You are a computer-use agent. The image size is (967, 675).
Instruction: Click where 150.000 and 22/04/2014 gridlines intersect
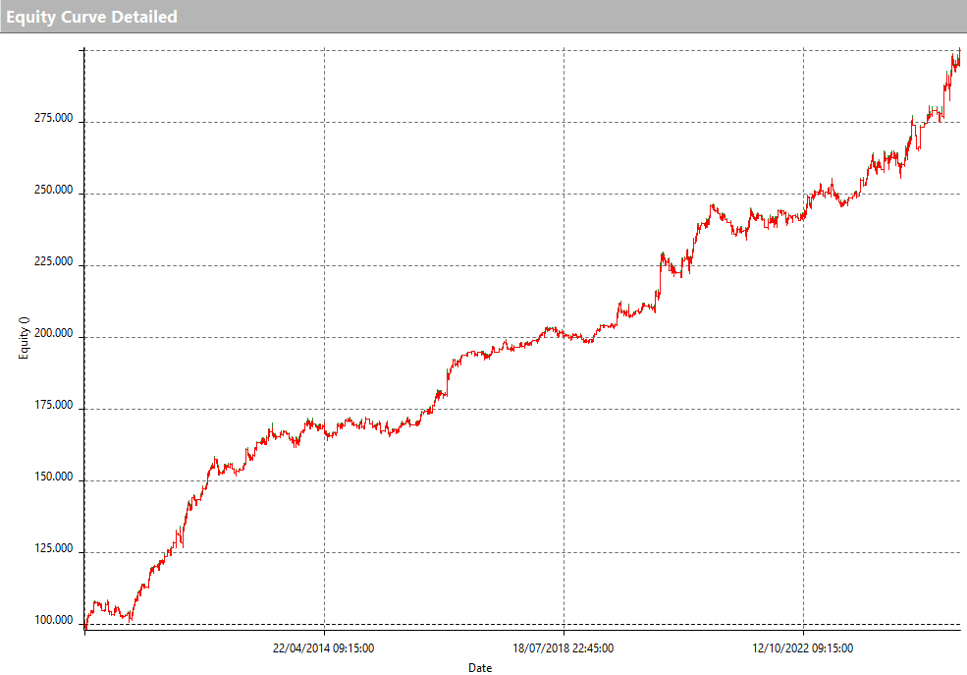pos(324,480)
